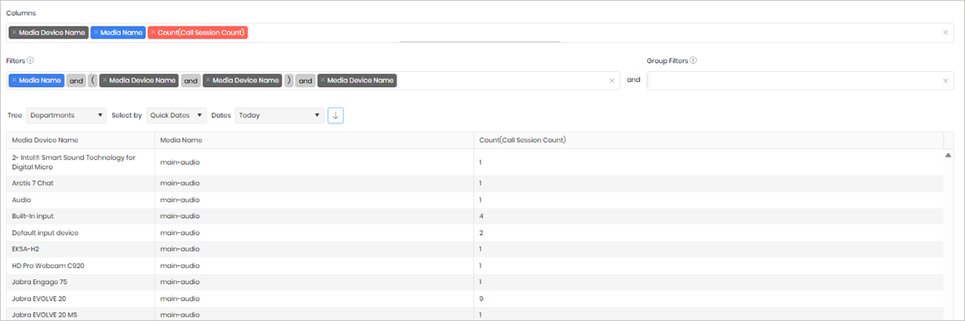Click the table scrollbar up arrow
Image resolution: width=965 pixels, height=321 pixels.
click(948, 155)
